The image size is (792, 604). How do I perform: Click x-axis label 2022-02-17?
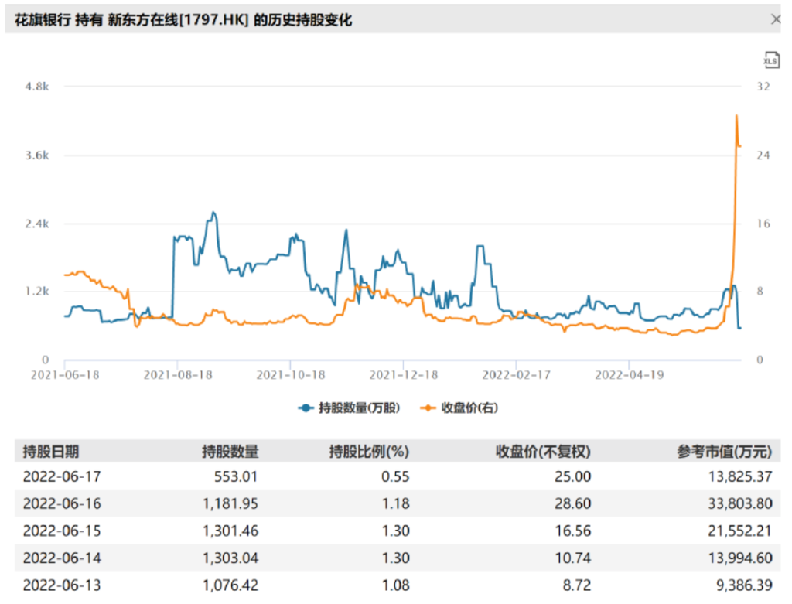pos(516,375)
